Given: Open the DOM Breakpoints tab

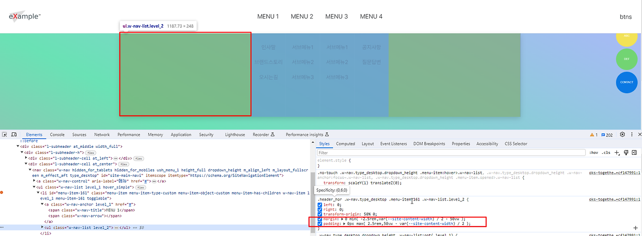Looking at the screenshot, I should coord(429,144).
